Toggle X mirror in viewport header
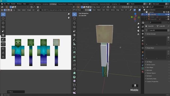The height and width of the screenshot is (96, 170). pyautogui.click(x=125, y=7)
